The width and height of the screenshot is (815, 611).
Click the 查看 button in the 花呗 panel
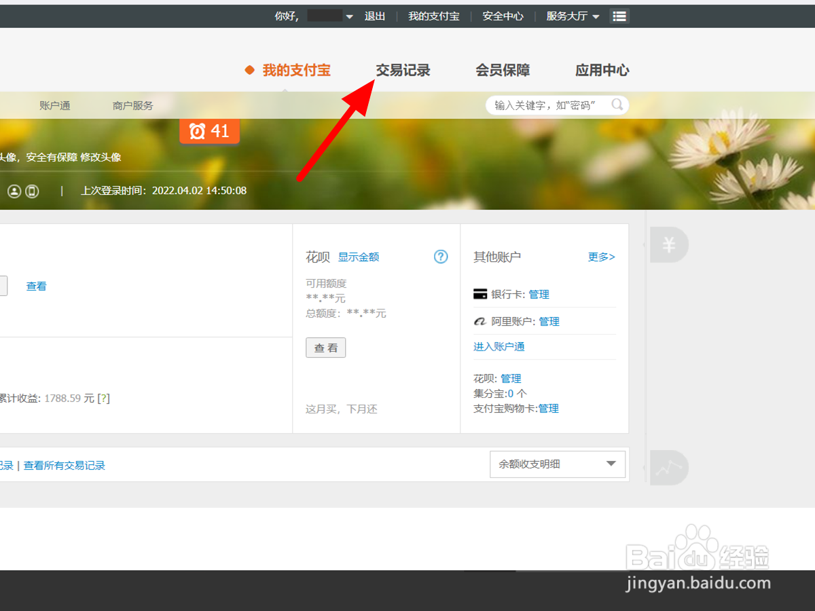click(x=325, y=347)
